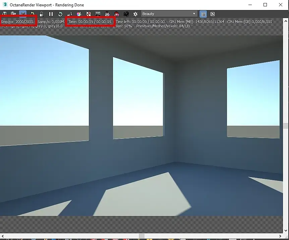Toggle the statistics list view button
The height and width of the screenshot is (240, 289).
click(x=203, y=14)
